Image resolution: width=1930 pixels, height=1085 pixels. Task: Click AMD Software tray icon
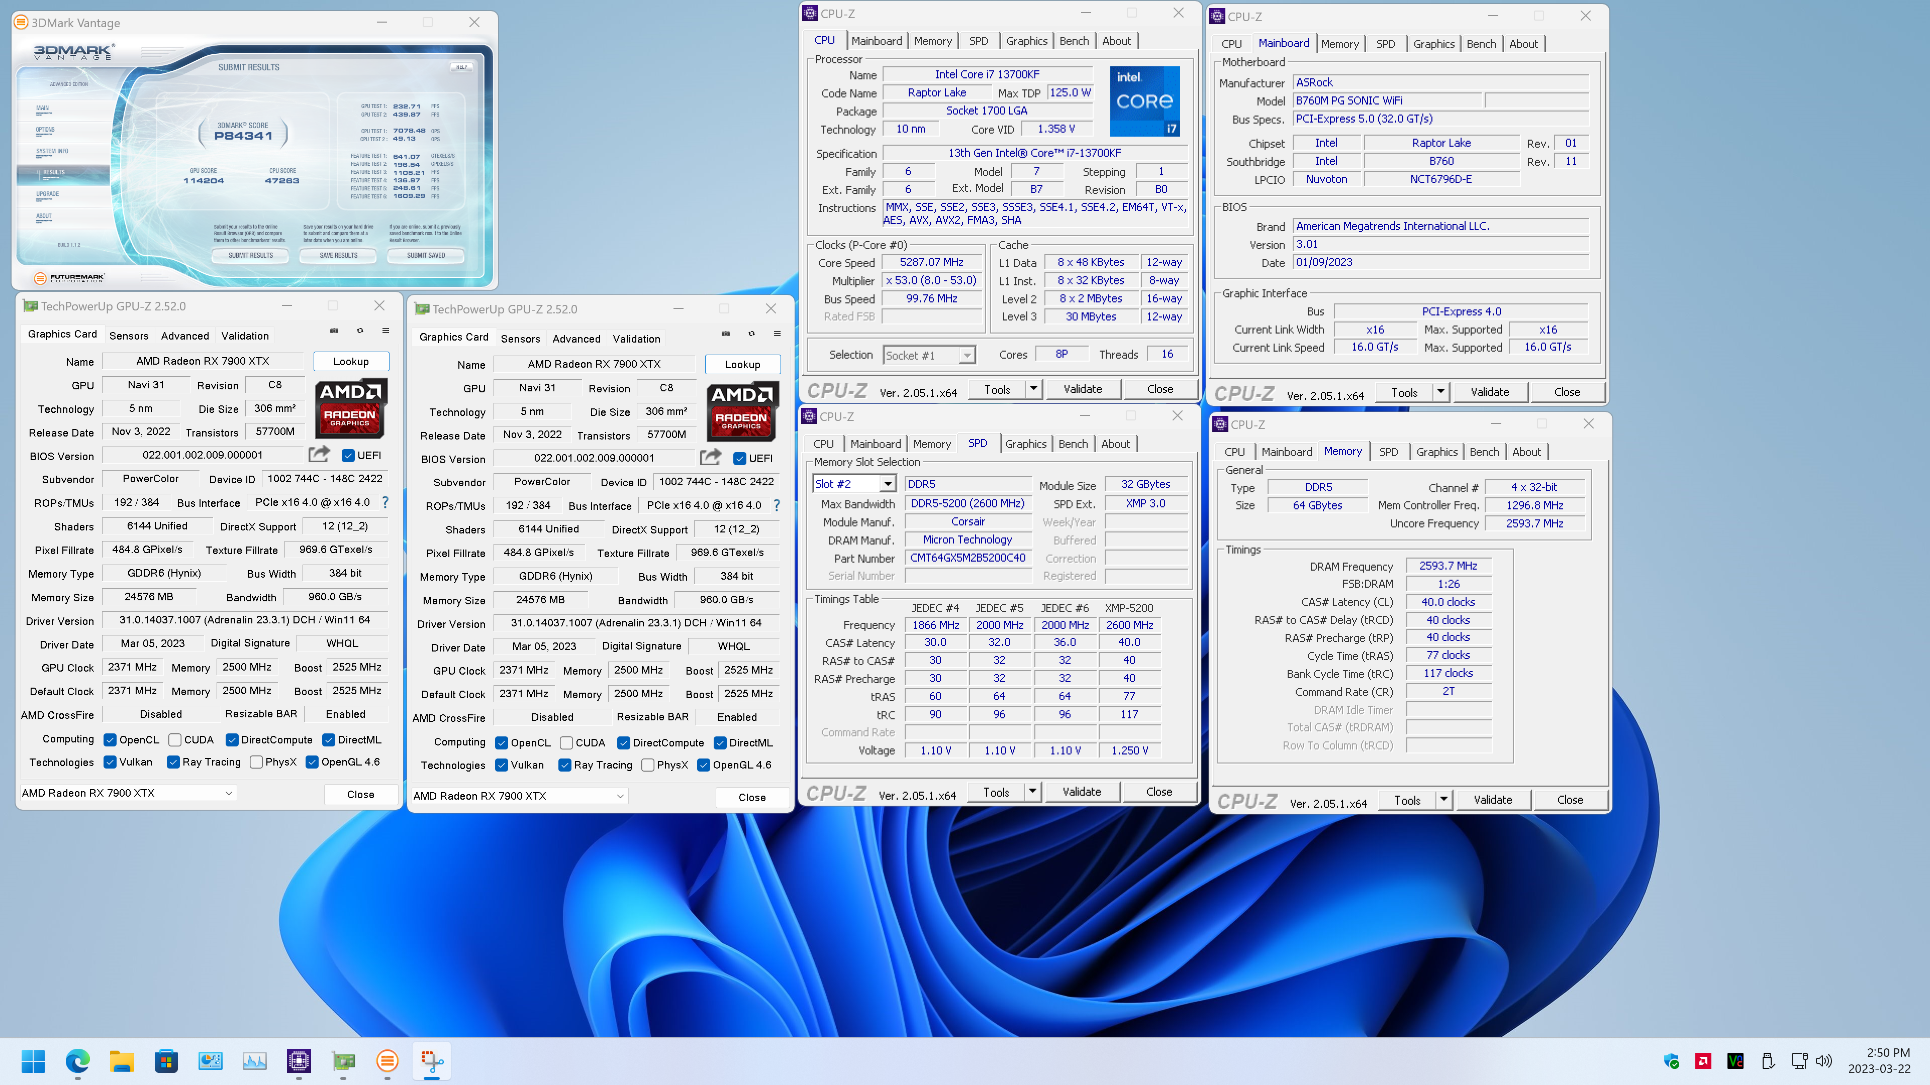click(x=1703, y=1061)
